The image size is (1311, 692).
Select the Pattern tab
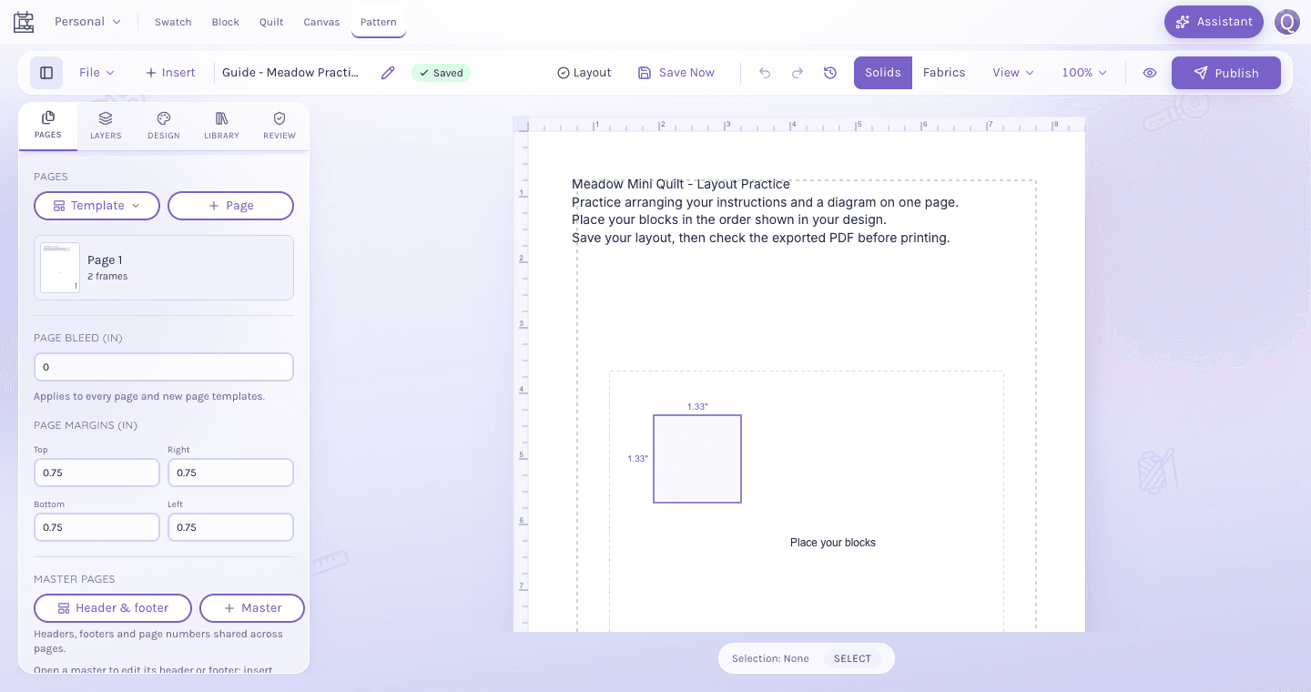tap(379, 22)
